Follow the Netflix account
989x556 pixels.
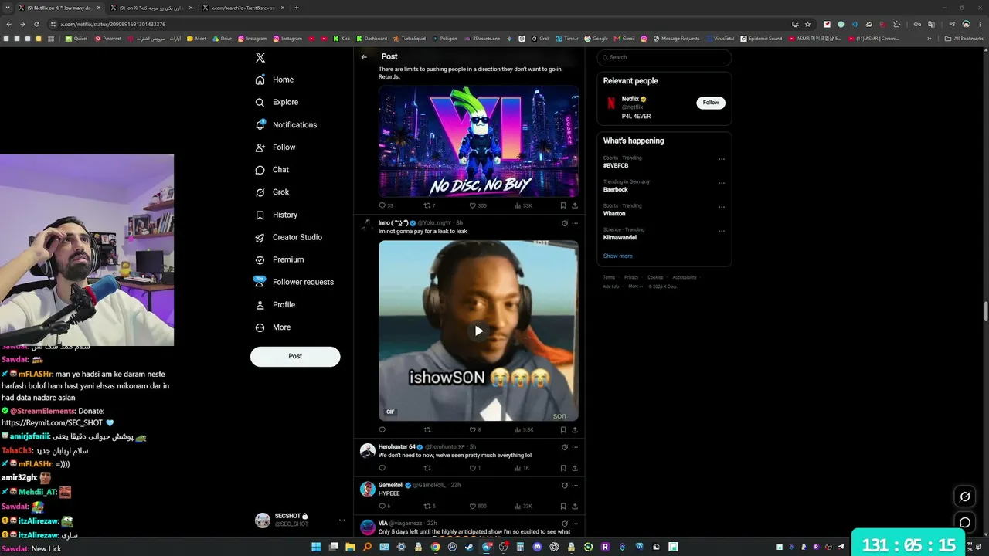tap(711, 103)
